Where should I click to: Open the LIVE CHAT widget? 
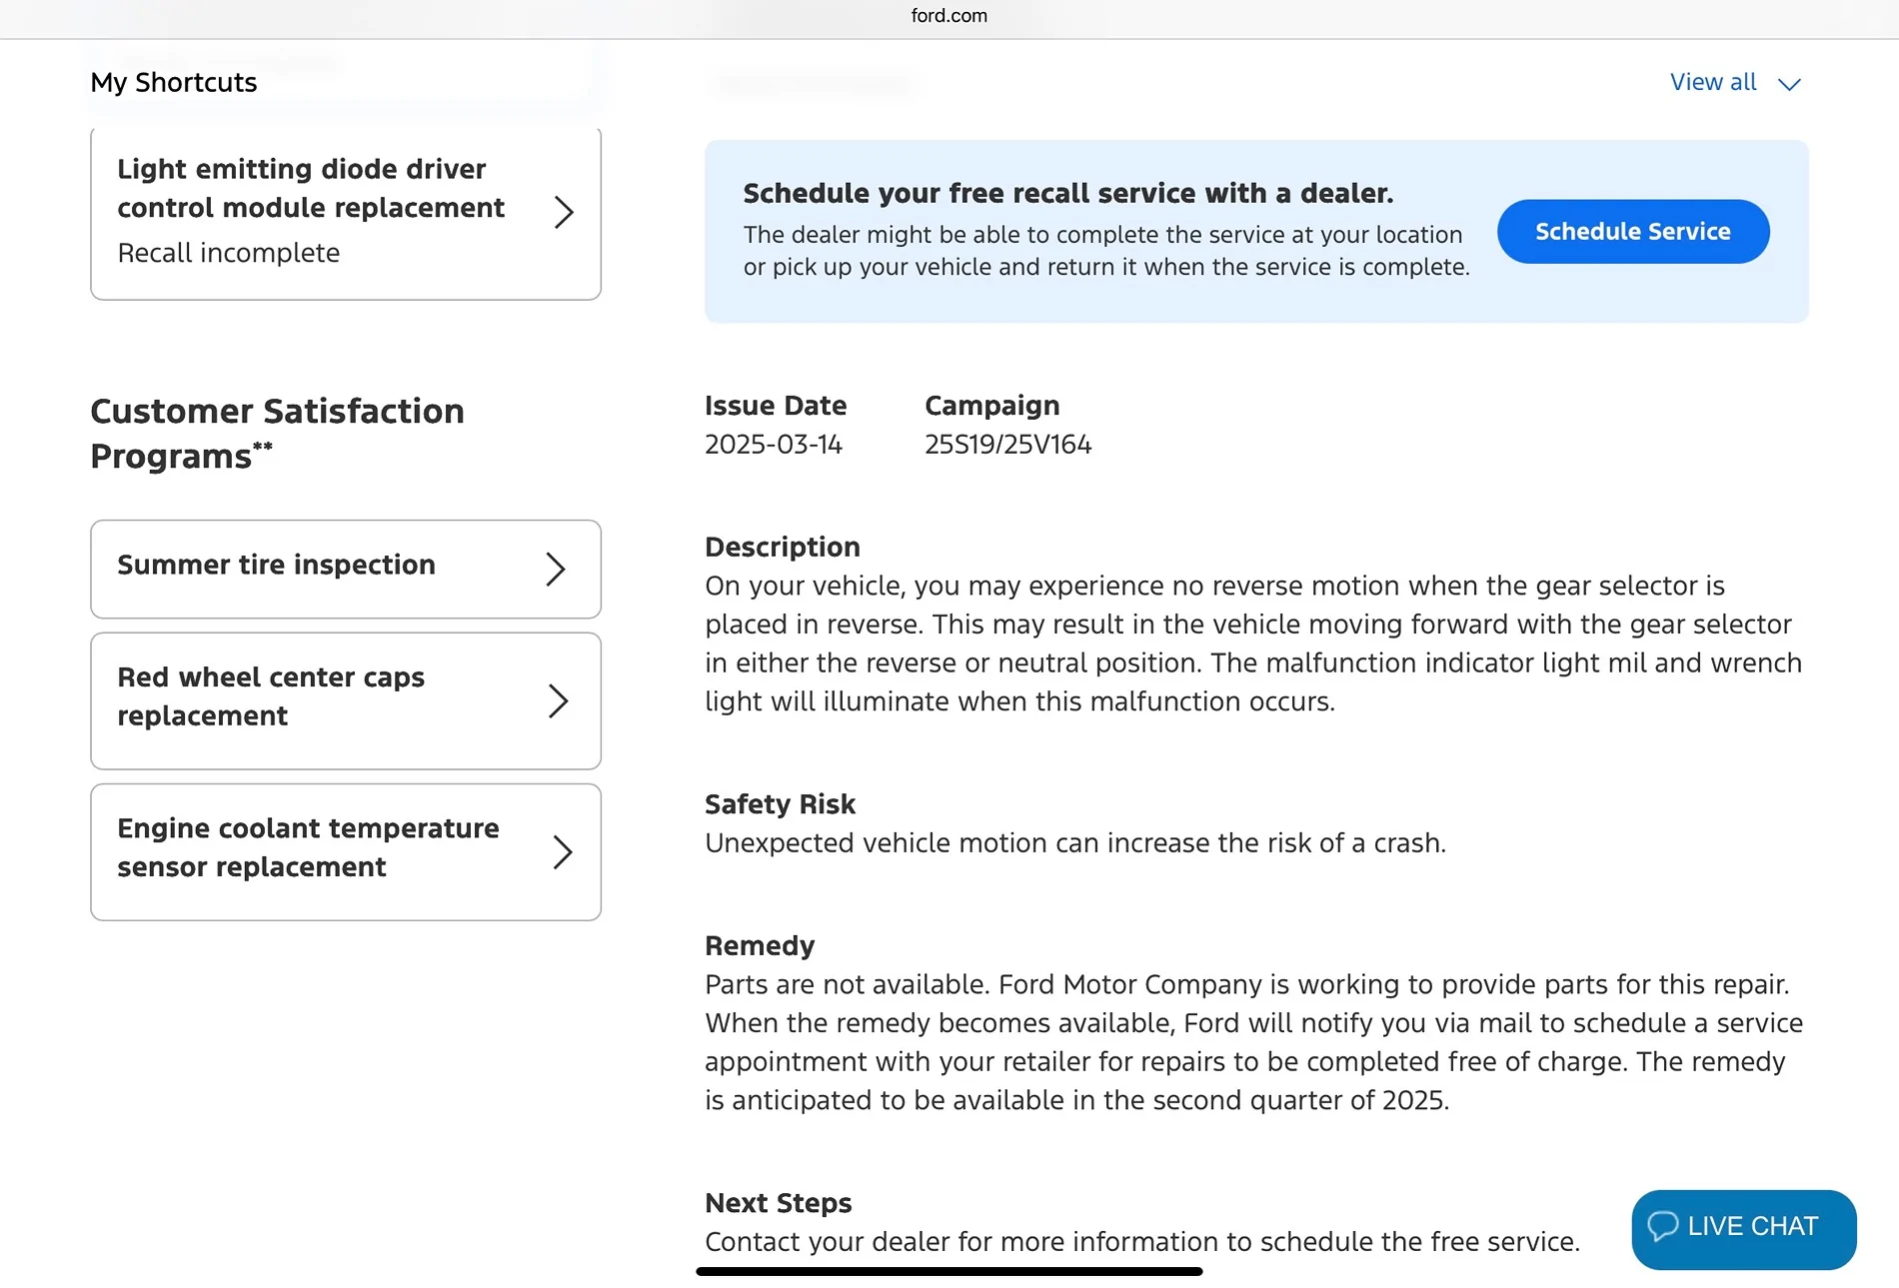pos(1744,1229)
